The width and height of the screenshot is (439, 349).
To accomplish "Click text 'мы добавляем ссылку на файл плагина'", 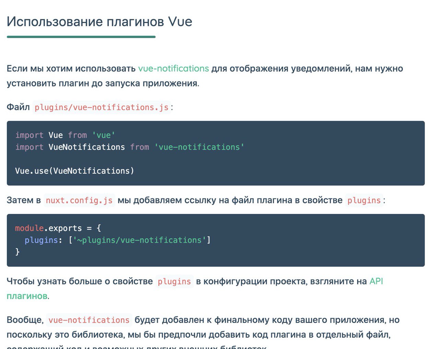I will (204, 200).
